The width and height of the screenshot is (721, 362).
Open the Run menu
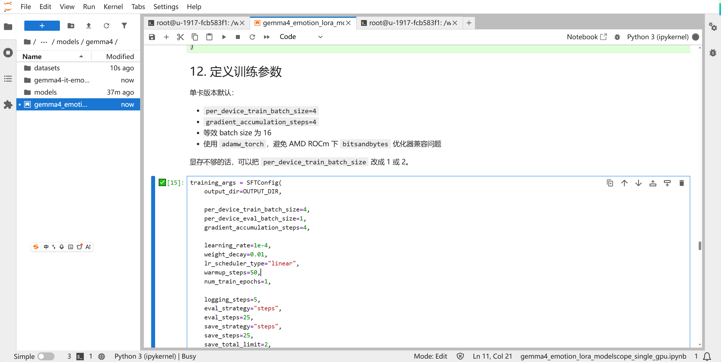pyautogui.click(x=89, y=6)
